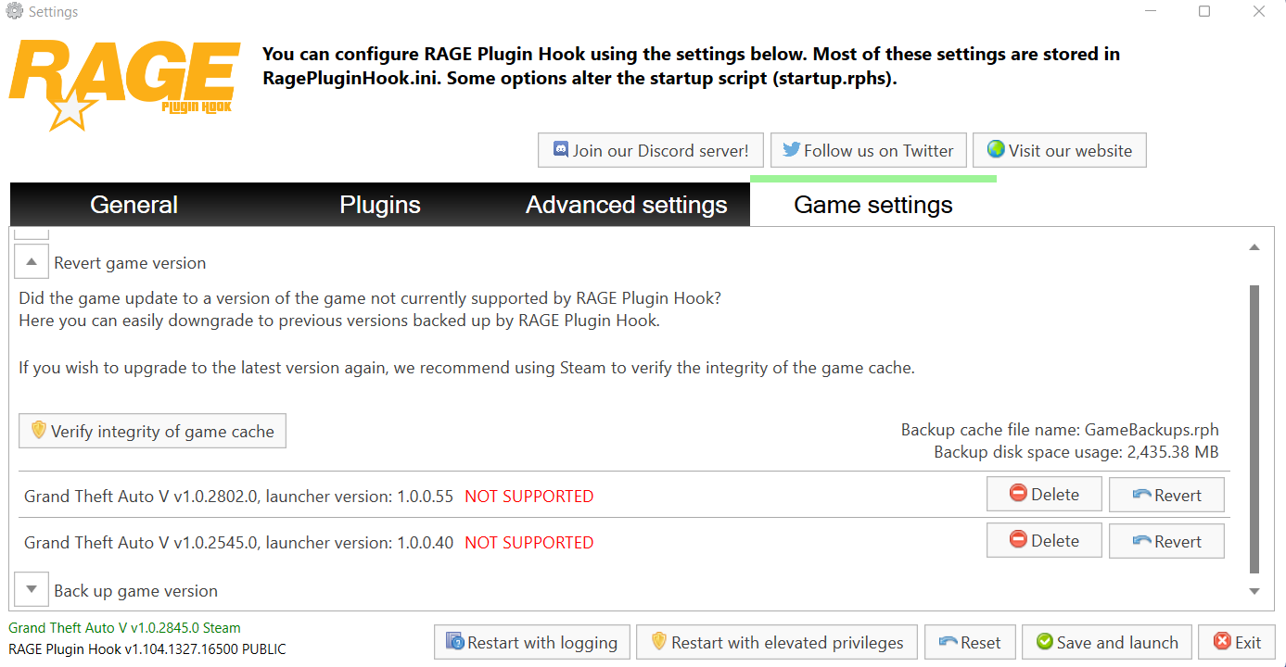Click the Exit button
This screenshot has width=1286, height=667.
pyautogui.click(x=1237, y=643)
